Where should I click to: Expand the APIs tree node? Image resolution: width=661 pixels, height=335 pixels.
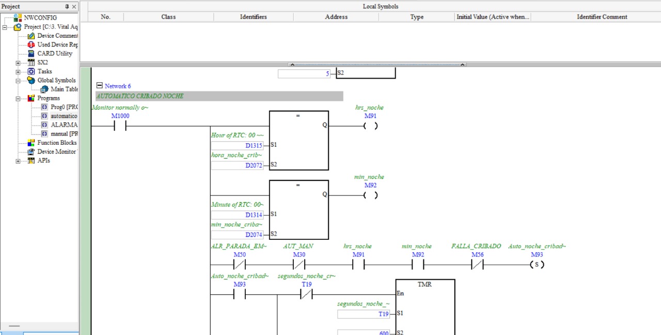pos(18,160)
